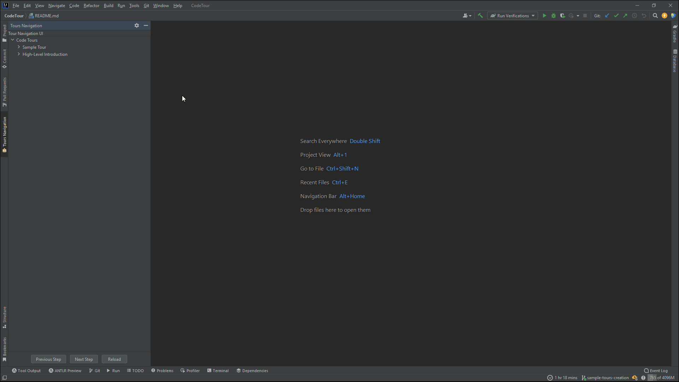
Task: Open sample-tours-creation Git branch menu
Action: click(605, 378)
